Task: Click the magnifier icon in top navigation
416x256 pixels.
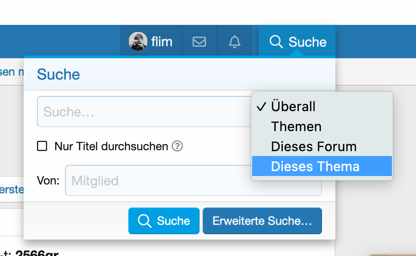Action: (x=276, y=42)
